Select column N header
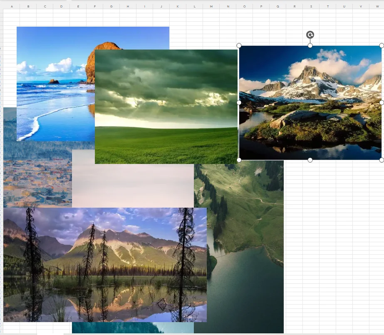Image resolution: width=384 pixels, height=335 pixels. coord(228,6)
